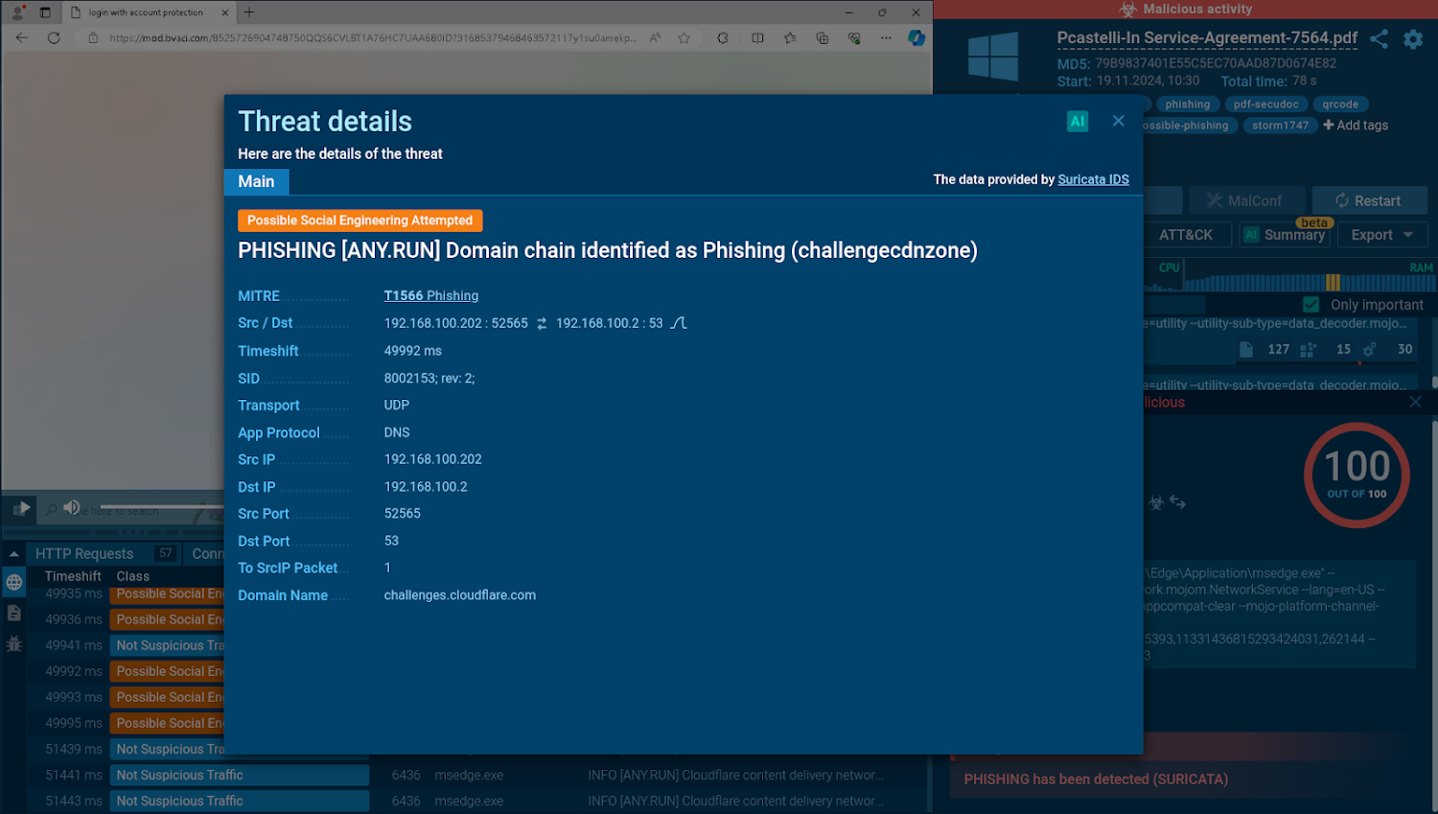Click the read aloud icon in address bar

click(655, 38)
